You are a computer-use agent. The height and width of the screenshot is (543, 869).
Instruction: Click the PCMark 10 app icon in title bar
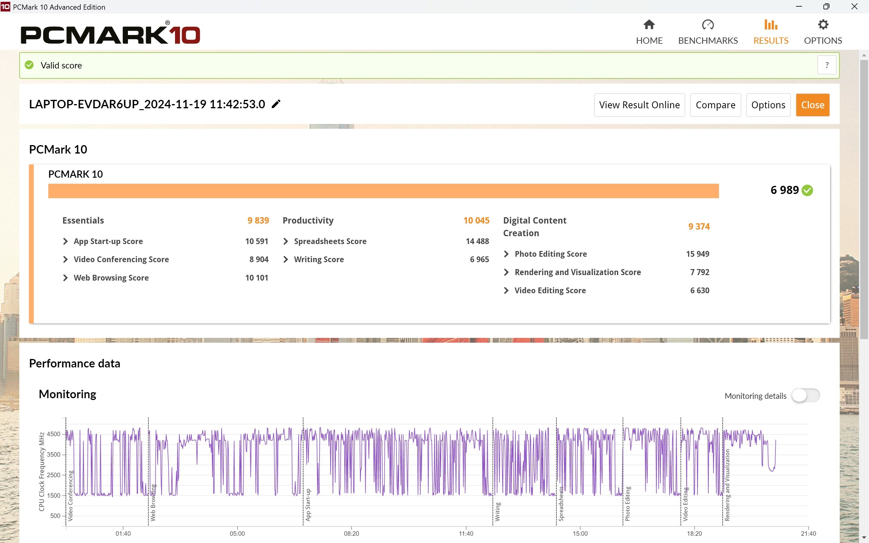[x=5, y=6]
